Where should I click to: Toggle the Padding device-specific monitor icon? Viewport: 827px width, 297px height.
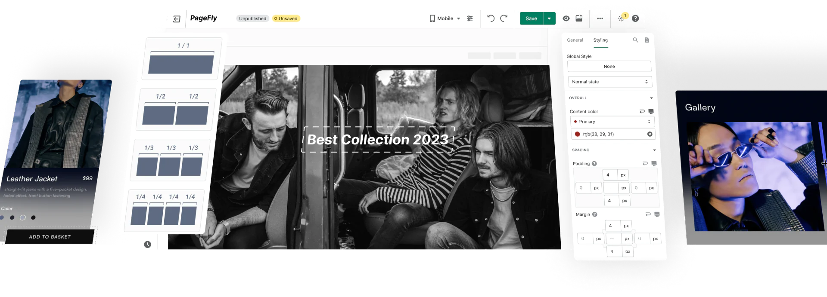click(654, 163)
